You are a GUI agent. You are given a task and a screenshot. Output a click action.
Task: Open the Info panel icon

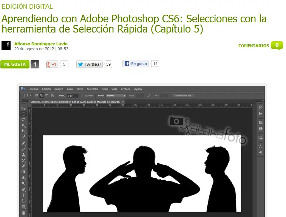[261, 129]
